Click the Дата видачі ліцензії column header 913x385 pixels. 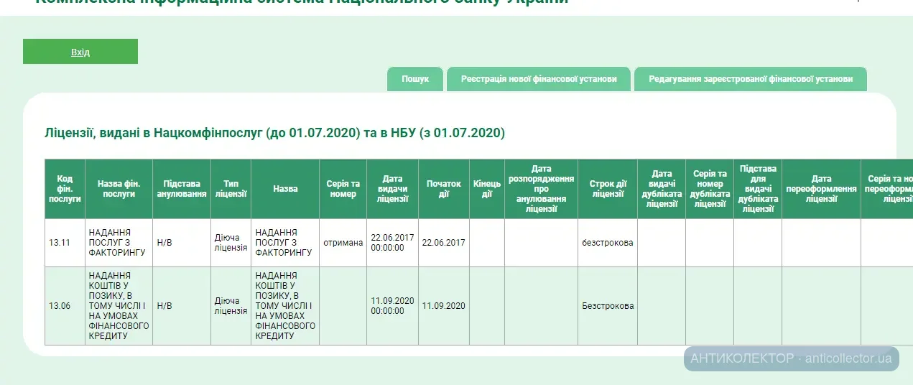point(392,189)
